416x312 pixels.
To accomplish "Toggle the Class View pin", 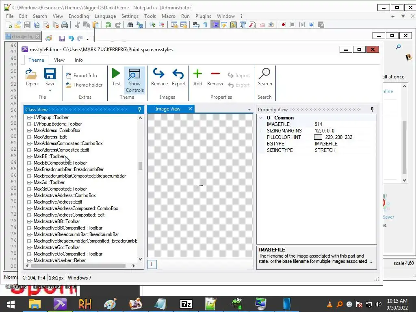I will [x=140, y=109].
